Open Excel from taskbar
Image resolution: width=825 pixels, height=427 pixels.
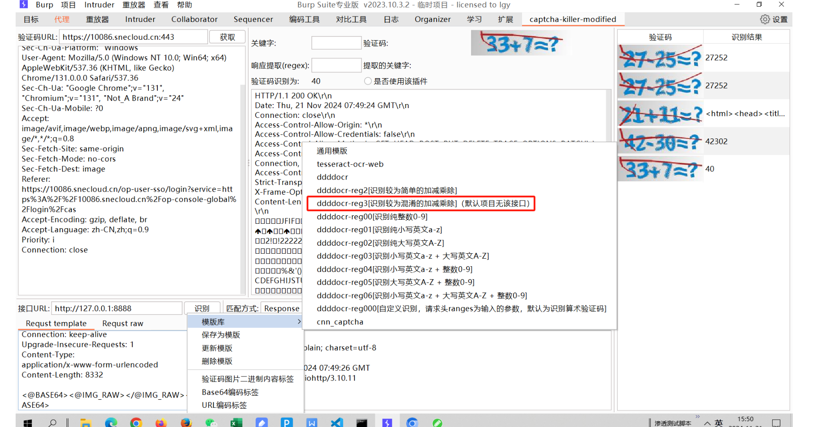click(236, 423)
